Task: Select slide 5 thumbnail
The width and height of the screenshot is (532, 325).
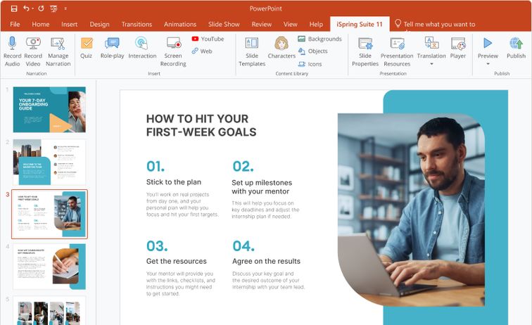Action: point(49,310)
